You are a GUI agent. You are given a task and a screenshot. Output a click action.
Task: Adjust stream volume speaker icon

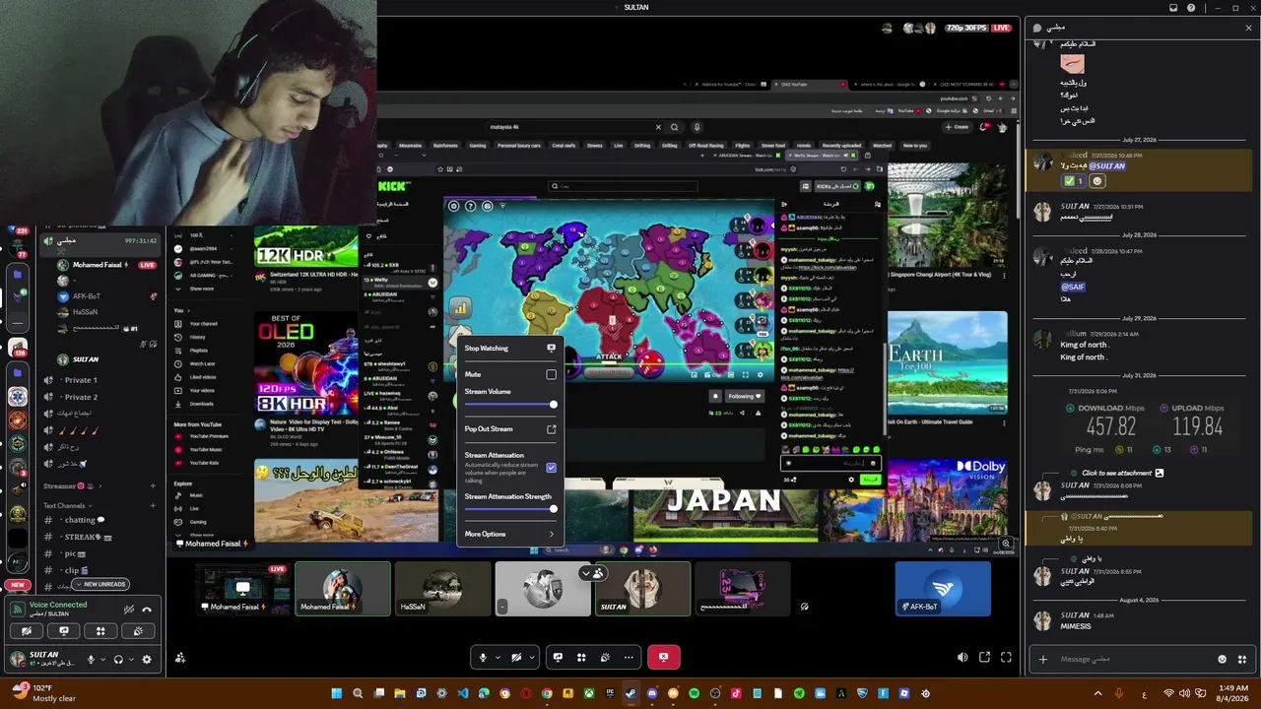(962, 658)
